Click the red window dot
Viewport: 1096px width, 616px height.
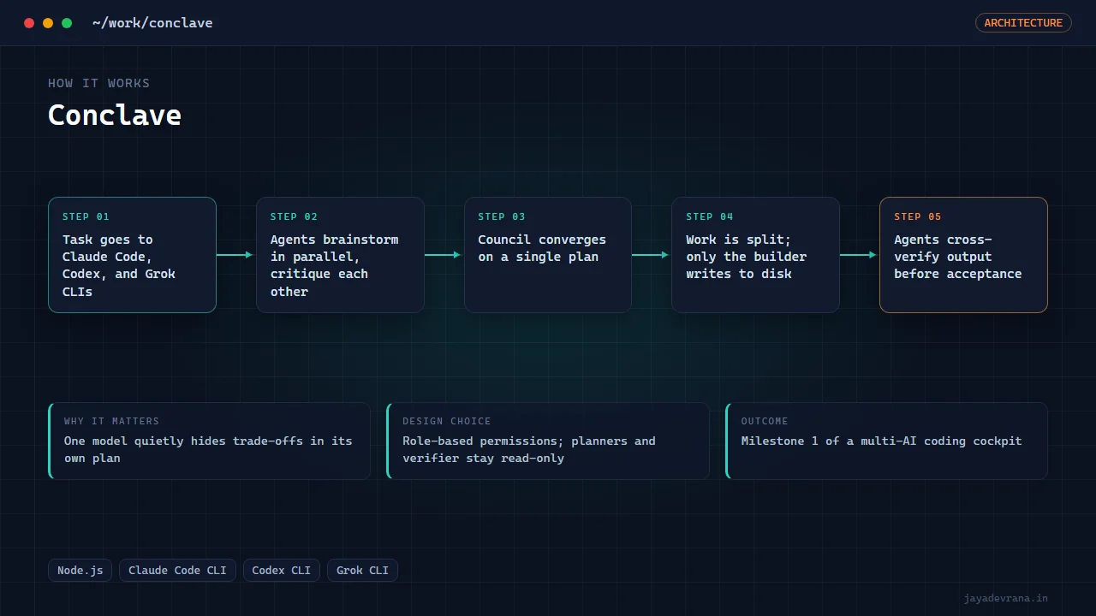pos(29,23)
